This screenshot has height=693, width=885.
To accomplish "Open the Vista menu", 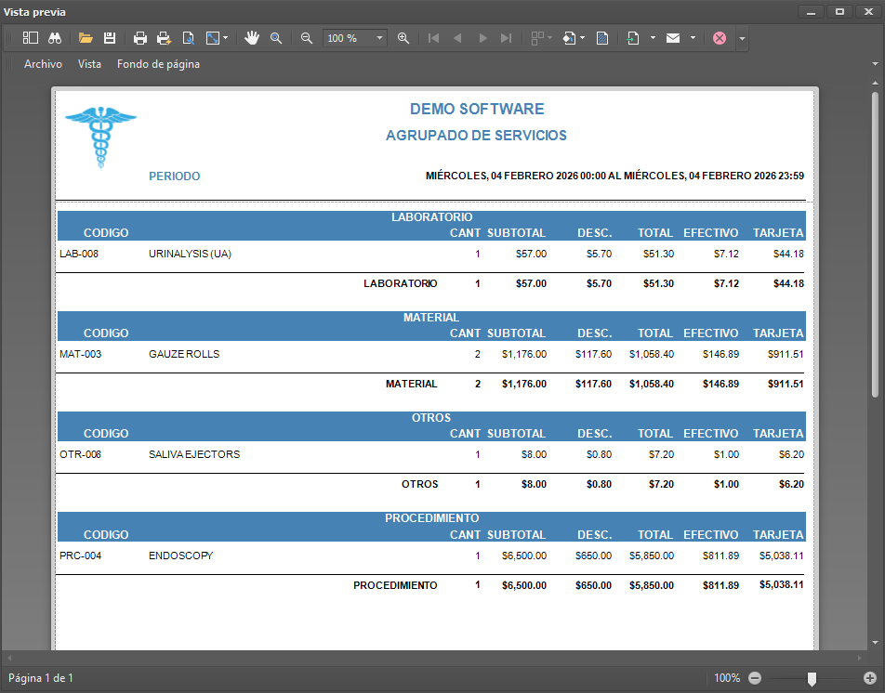I will tap(89, 64).
